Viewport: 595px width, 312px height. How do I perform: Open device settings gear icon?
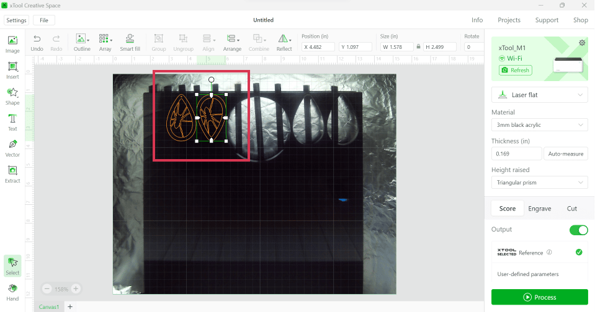(x=582, y=43)
